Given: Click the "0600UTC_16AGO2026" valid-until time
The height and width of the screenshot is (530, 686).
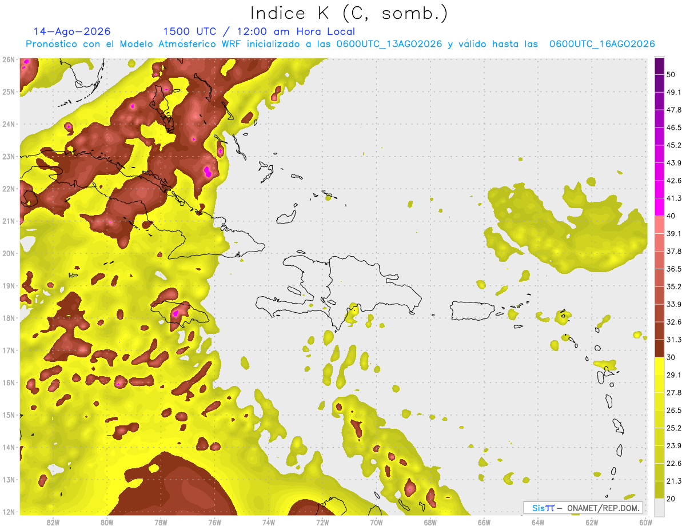Looking at the screenshot, I should 602,44.
